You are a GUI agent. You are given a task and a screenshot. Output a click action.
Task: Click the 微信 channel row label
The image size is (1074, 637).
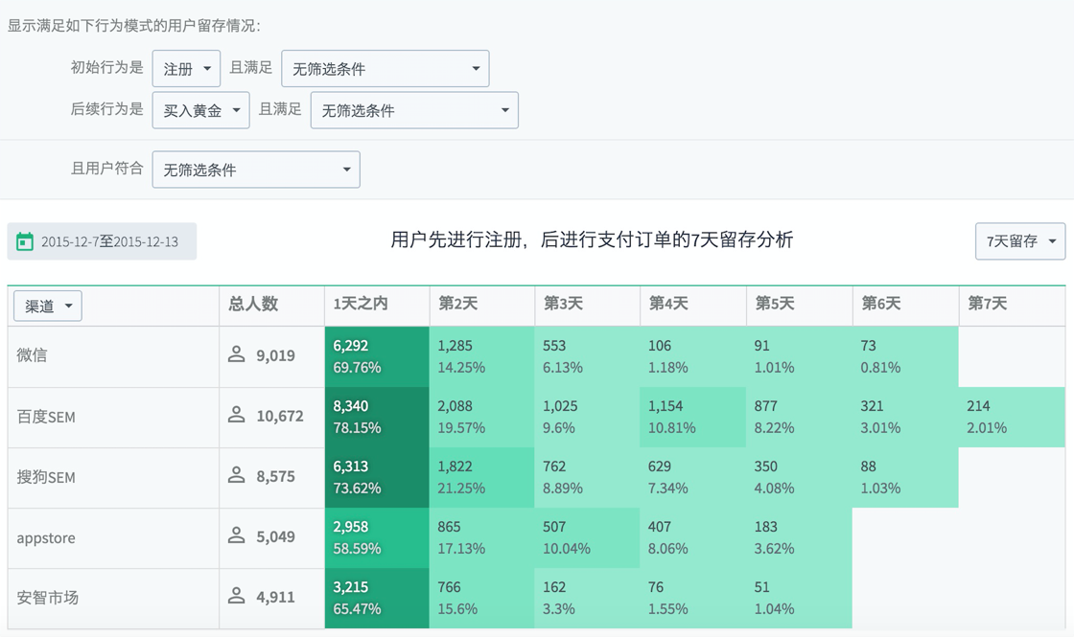32,355
